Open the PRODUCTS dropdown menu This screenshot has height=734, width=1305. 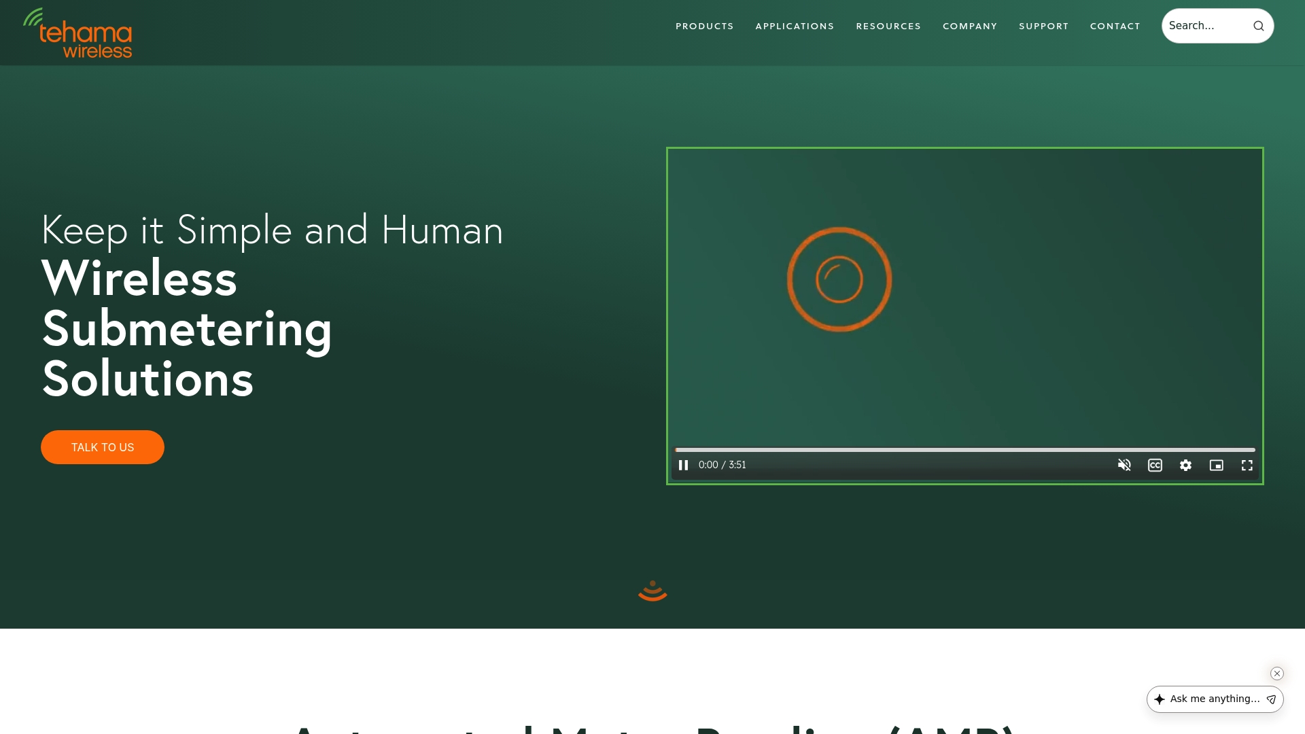tap(704, 26)
